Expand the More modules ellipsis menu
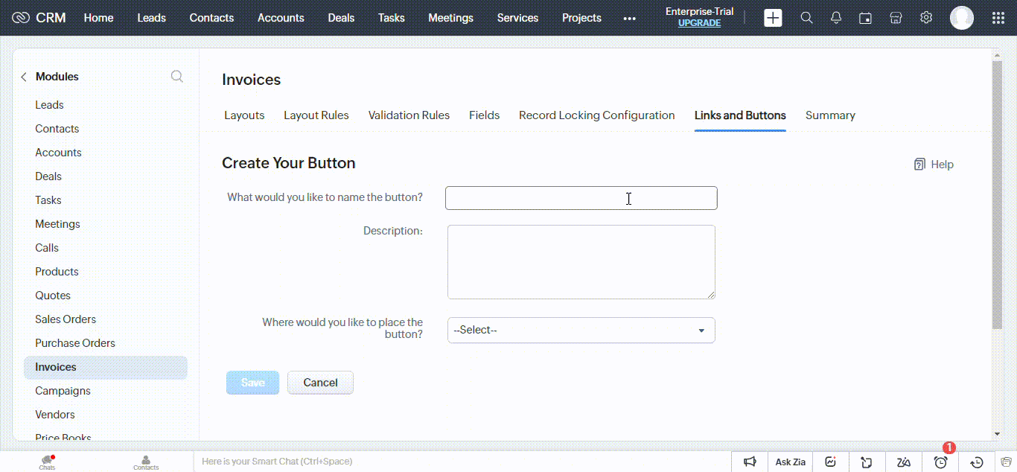 [x=629, y=19]
